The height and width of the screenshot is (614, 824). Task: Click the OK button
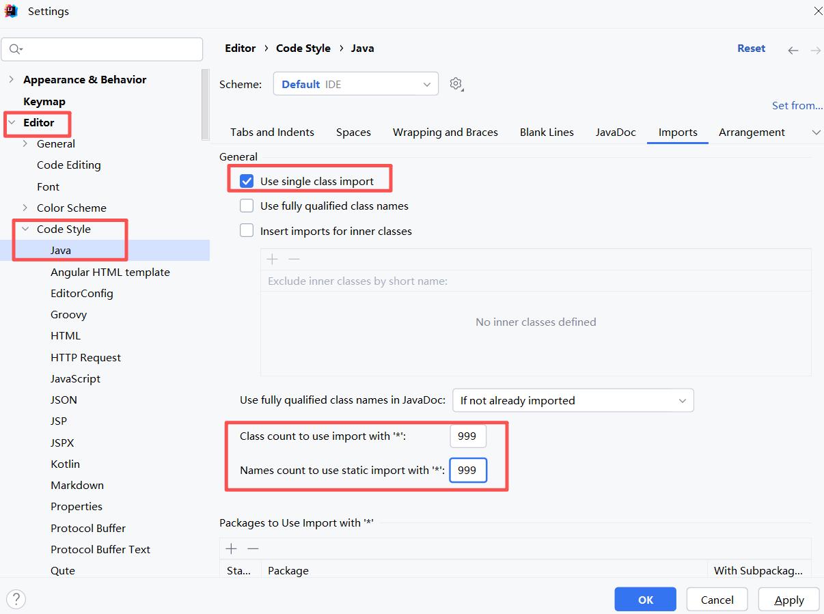click(646, 600)
